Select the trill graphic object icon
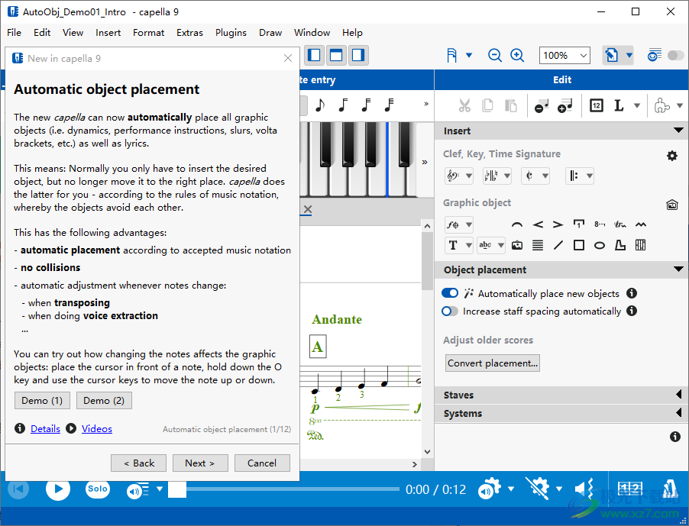The height and width of the screenshot is (526, 689). [620, 224]
